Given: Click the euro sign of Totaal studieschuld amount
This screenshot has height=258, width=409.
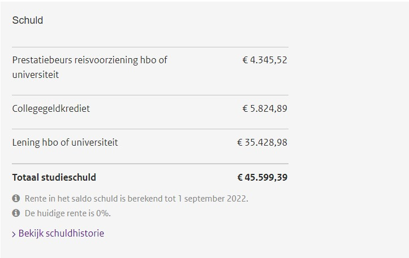Looking at the screenshot, I should click(240, 177).
